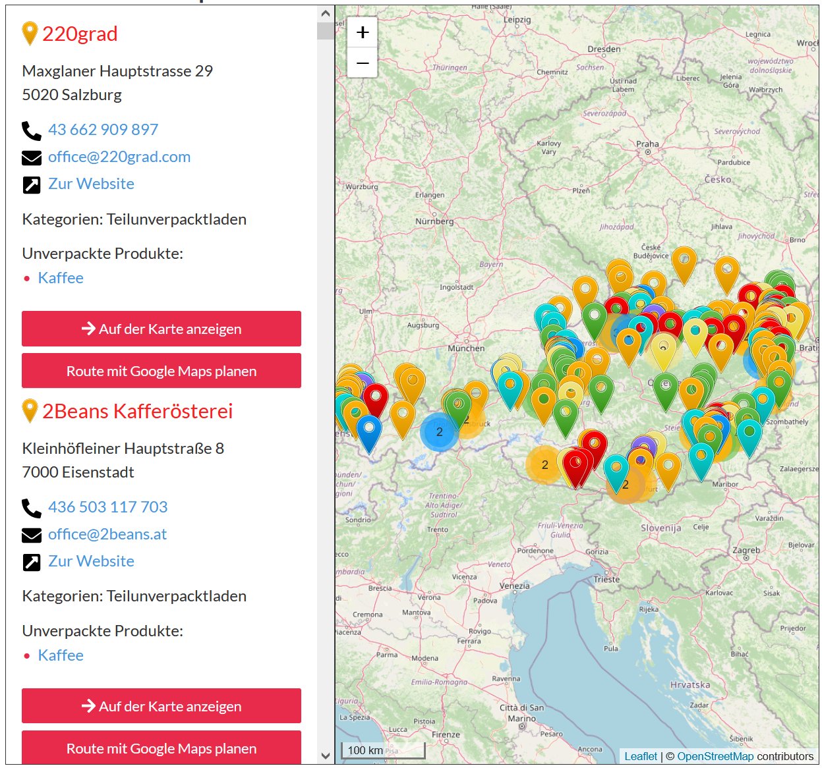Screen dimensions: 822x768
Task: Call 220grad at 43 662 909 897
Action: click(103, 130)
